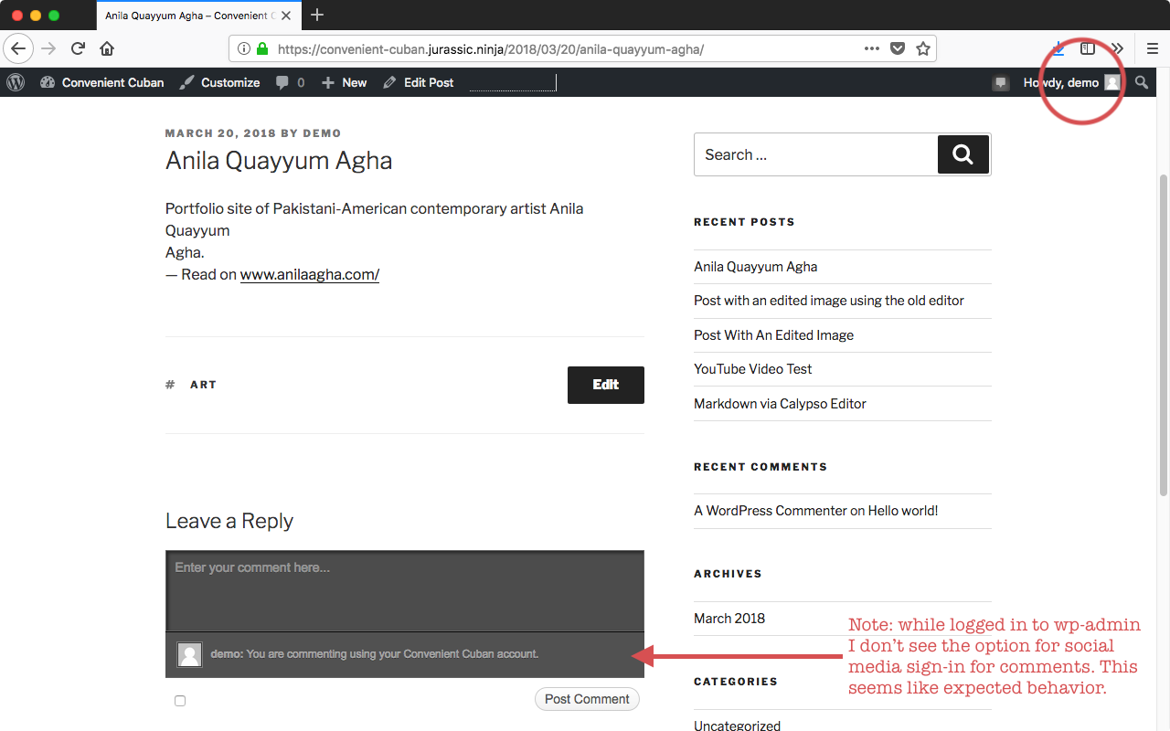Screen dimensions: 1170x731
Task: Open the downloads arrow in the toolbar
Action: [x=1058, y=48]
